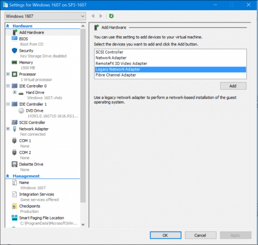
Task: Click the Cancel button
Action: click(x=200, y=235)
